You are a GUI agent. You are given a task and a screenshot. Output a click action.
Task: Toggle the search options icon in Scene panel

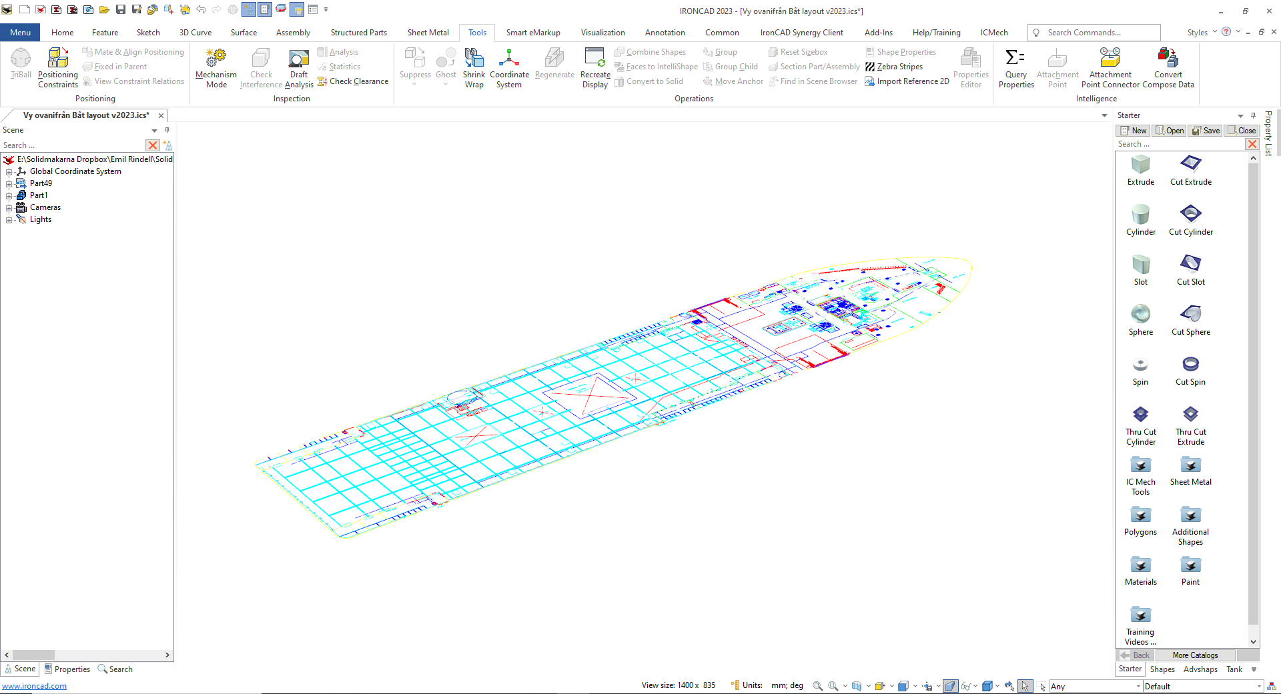click(x=167, y=145)
